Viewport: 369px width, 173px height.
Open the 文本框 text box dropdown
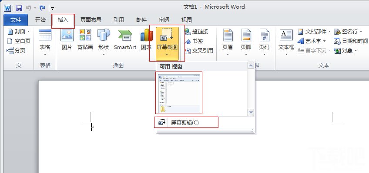click(x=286, y=42)
